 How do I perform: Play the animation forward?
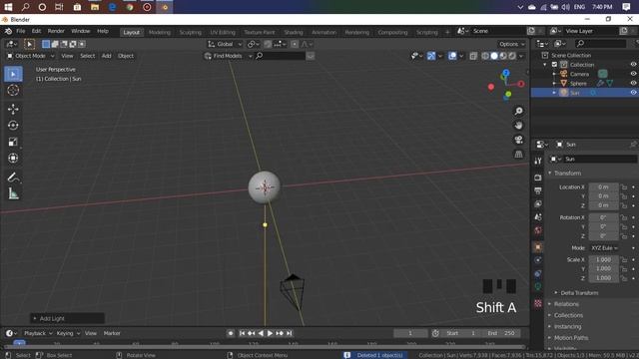pyautogui.click(x=270, y=333)
